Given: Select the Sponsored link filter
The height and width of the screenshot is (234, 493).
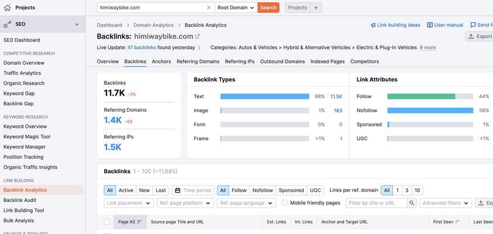Looking at the screenshot, I should tap(291, 190).
